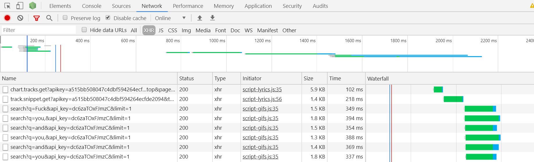Click the green Node.js hexagon icon
Image resolution: width=534 pixels, height=162 pixels.
[33, 6]
